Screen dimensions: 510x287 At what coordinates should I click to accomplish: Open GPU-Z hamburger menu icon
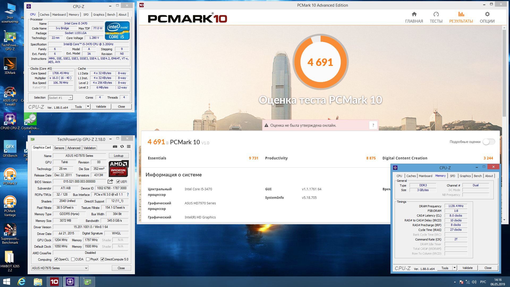point(129,146)
